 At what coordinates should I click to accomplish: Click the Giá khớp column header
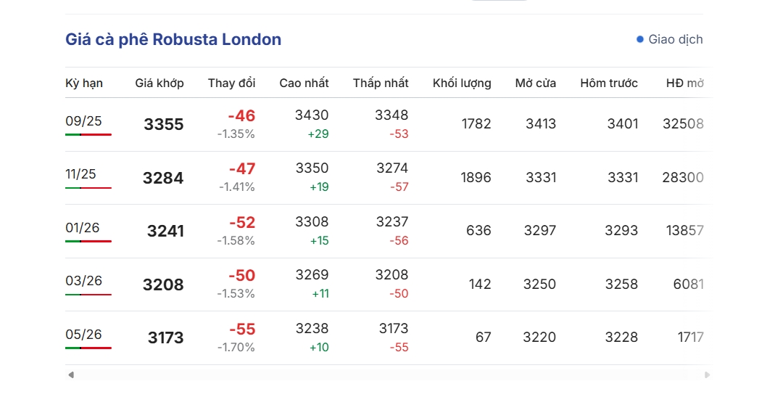tap(159, 83)
